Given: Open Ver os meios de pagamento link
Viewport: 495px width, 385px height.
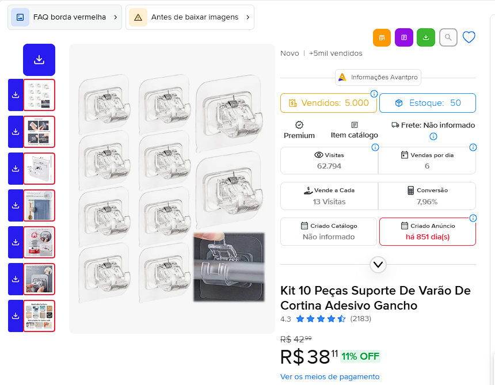Looking at the screenshot, I should [x=330, y=376].
